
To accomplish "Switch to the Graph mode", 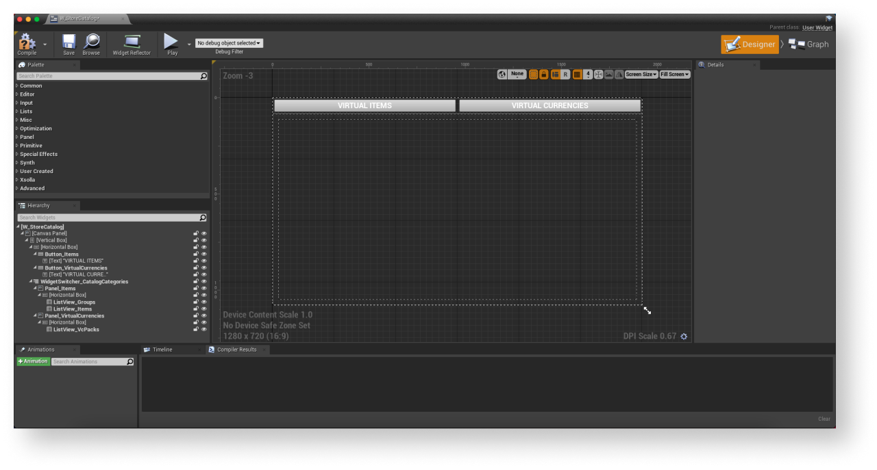I will point(808,44).
